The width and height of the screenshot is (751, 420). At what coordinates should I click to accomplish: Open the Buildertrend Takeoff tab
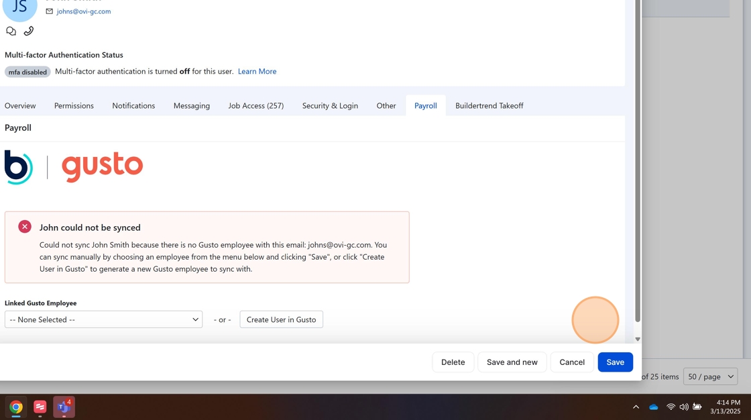pos(489,105)
